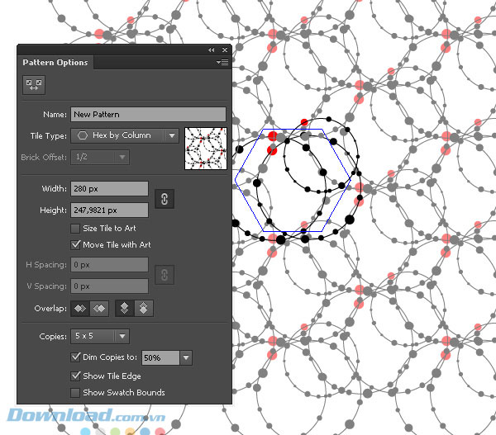The width and height of the screenshot is (496, 435).
Task: Click the pattern preview thumbnail
Action: pyautogui.click(x=206, y=149)
